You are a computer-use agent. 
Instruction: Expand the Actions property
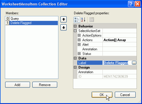(79, 40)
